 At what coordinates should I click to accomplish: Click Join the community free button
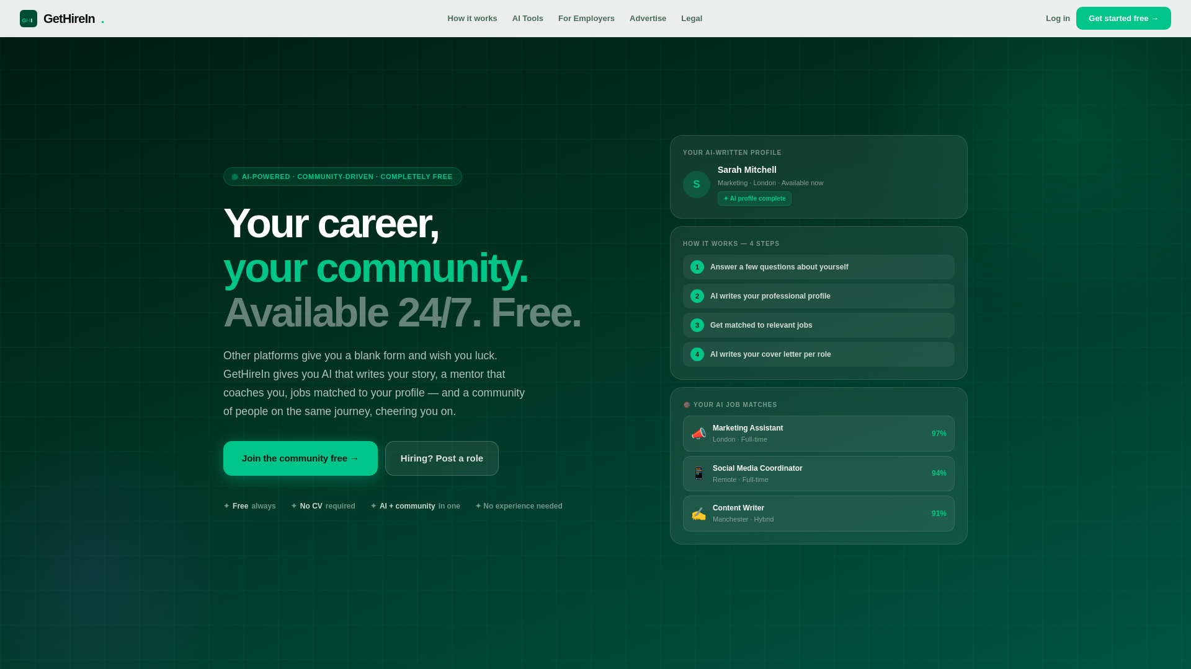[300, 458]
